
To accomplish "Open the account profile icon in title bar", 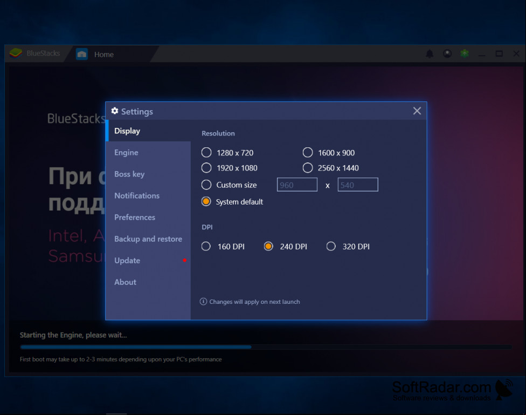I will point(447,54).
